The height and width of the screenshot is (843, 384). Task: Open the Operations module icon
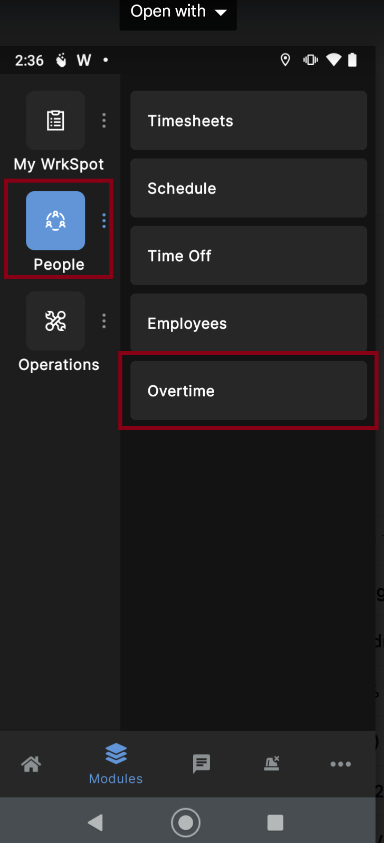(x=55, y=321)
